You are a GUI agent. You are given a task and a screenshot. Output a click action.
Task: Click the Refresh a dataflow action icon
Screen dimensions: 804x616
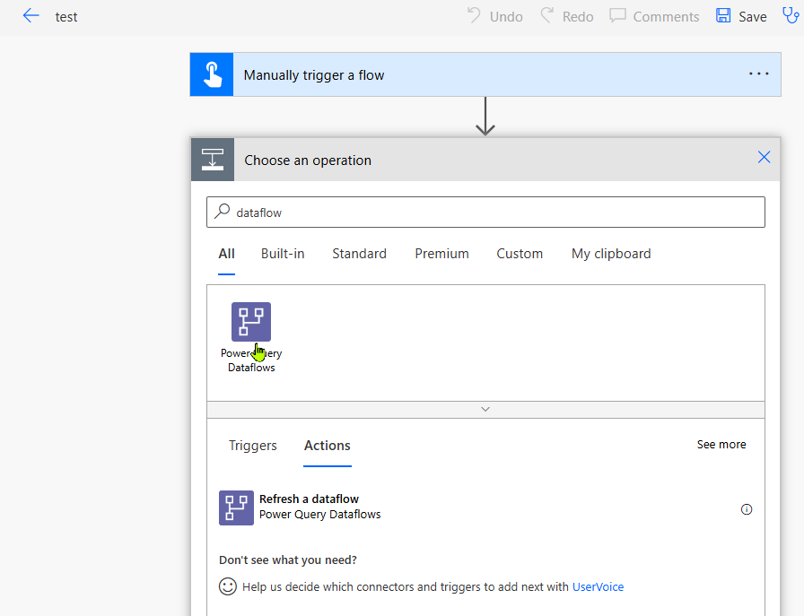pos(236,508)
